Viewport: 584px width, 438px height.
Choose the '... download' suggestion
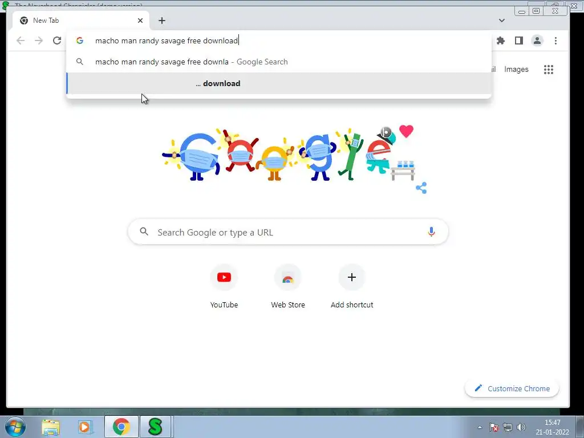click(x=279, y=83)
